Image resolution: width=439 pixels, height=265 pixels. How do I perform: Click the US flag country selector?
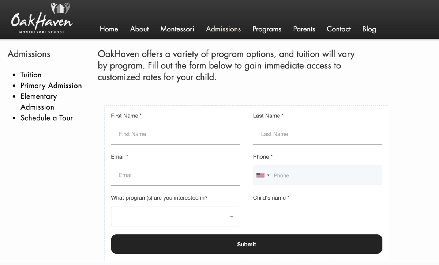(260, 175)
